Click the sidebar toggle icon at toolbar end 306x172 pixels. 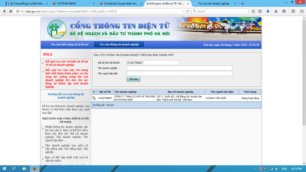point(302,11)
